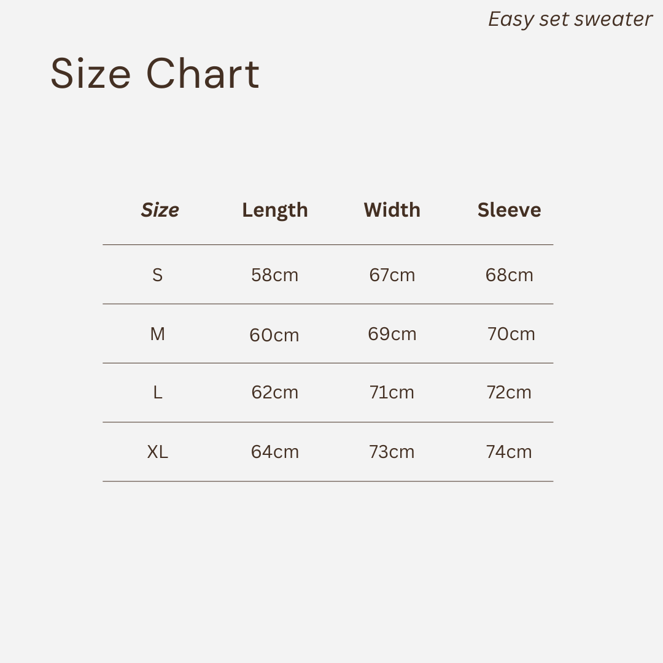
Task: Click the 73cm width value
Action: pyautogui.click(x=392, y=452)
